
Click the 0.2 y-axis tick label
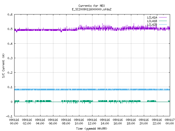coord(10,73)
